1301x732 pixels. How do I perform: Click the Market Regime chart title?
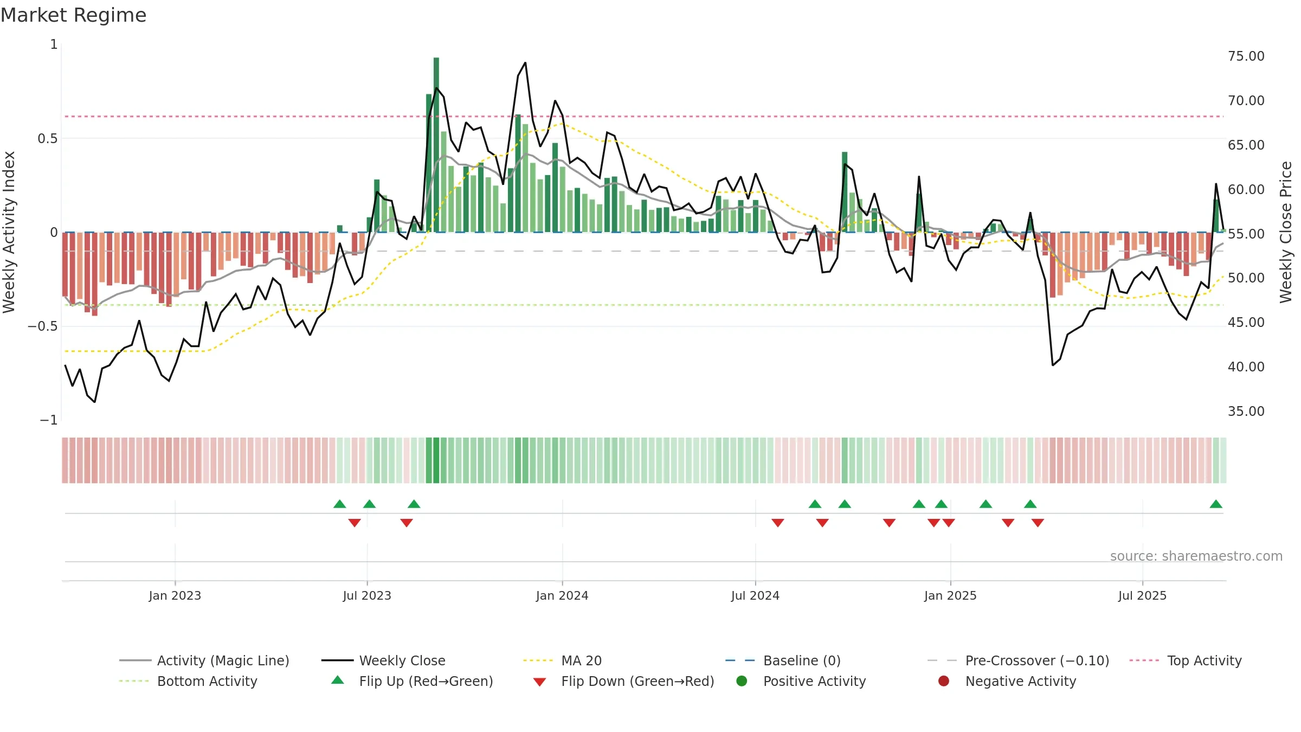click(73, 15)
